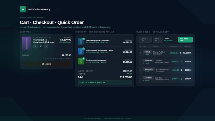Click the Get WholesaleReady brand name
The image size is (215, 121).
(x=39, y=9)
